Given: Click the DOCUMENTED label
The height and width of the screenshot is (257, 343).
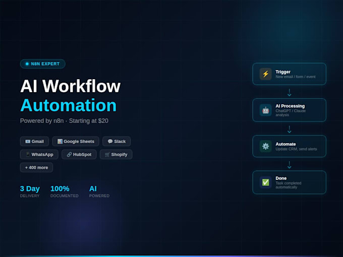Looking at the screenshot, I should (65, 196).
